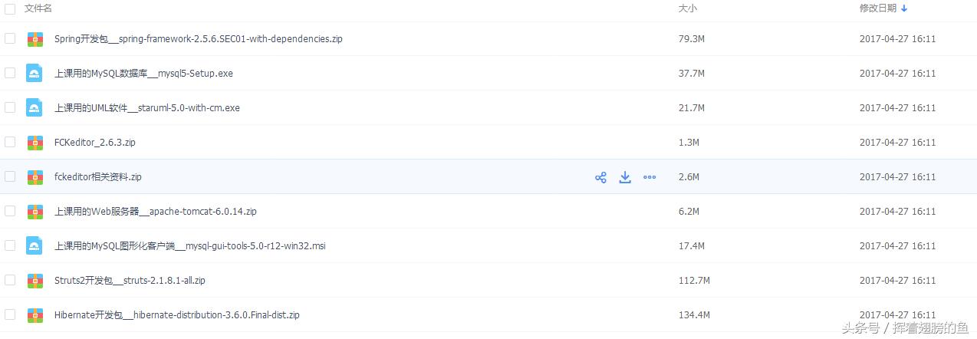977x339 pixels.
Task: Click the zip icon for fckeditor相关资料.zip
Action: pos(35,177)
